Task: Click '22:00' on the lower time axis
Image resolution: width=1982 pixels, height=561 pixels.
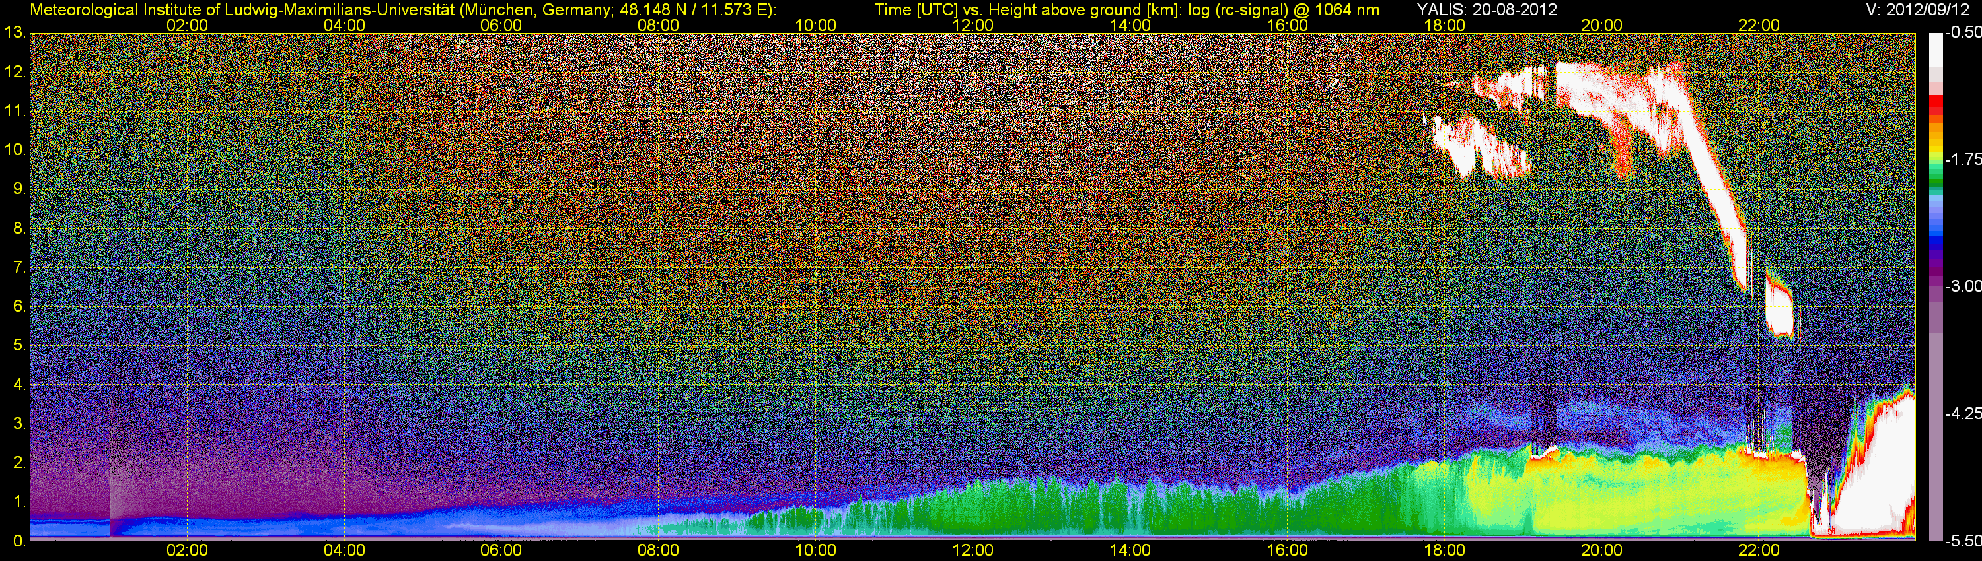Action: tap(1759, 550)
